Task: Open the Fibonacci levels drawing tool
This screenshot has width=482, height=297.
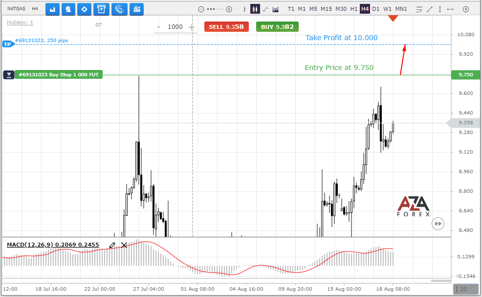Action: click(x=419, y=9)
